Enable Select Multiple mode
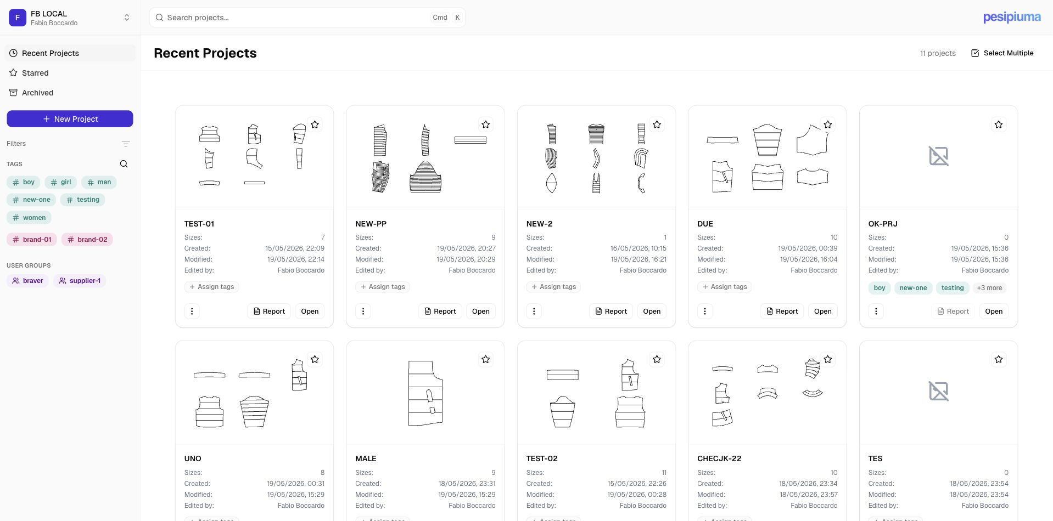Image resolution: width=1053 pixels, height=521 pixels. click(x=1002, y=53)
